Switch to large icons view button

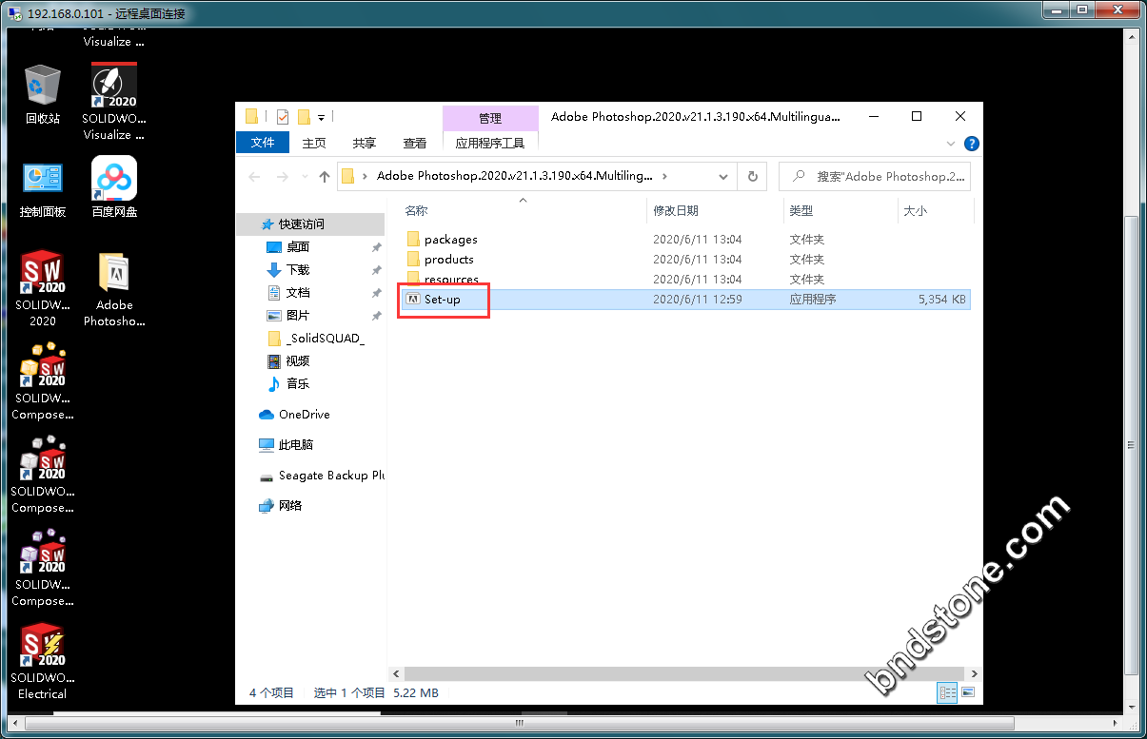click(968, 692)
